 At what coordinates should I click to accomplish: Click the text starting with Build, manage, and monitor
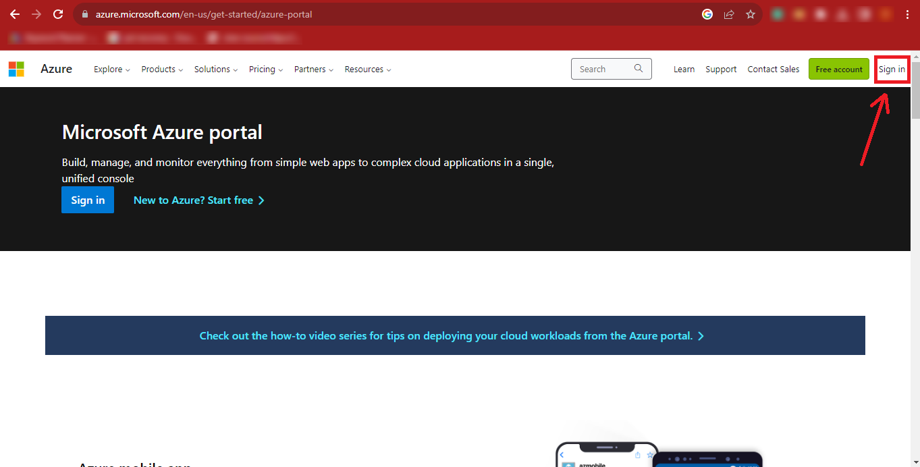[308, 170]
